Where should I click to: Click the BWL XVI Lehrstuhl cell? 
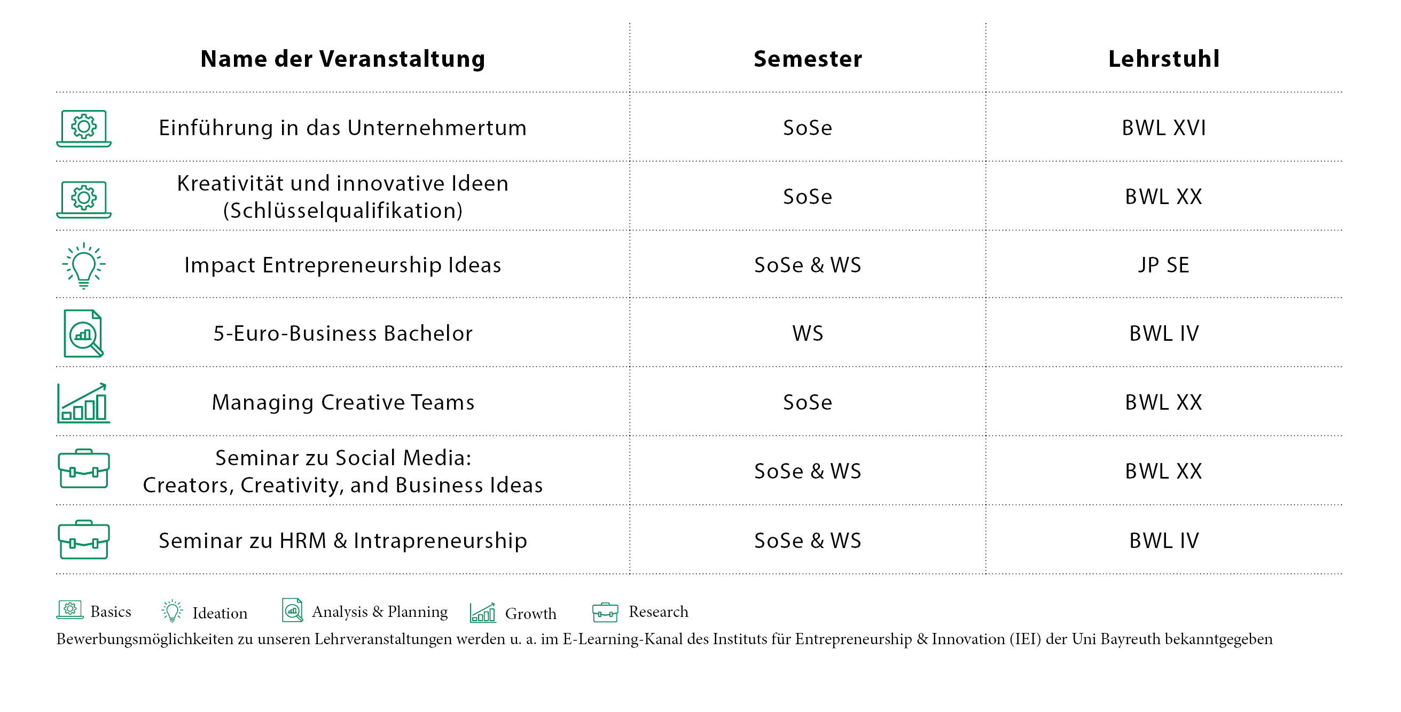1164,128
